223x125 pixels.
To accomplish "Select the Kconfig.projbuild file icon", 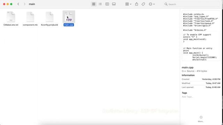I will pyautogui.click(x=49, y=17).
